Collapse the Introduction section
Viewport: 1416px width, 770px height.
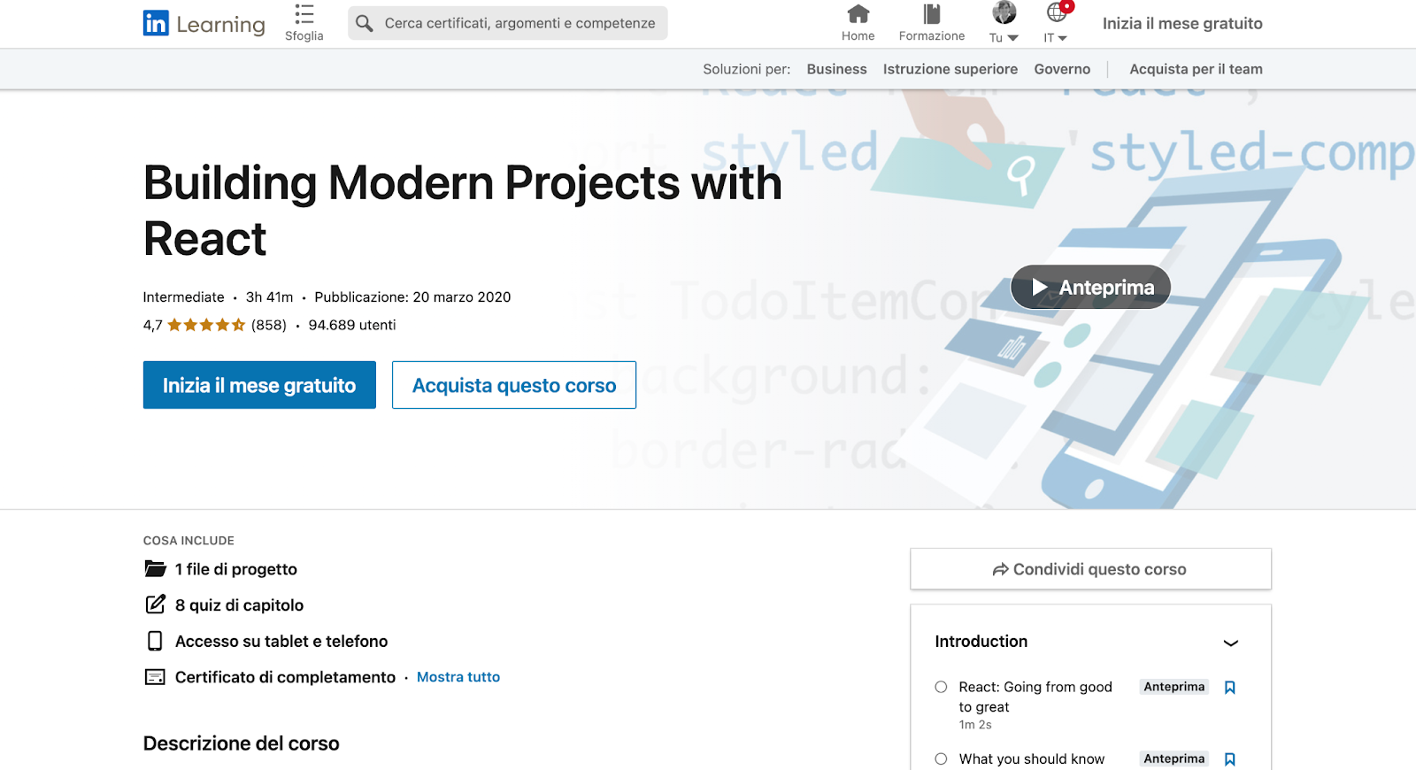tap(1230, 643)
